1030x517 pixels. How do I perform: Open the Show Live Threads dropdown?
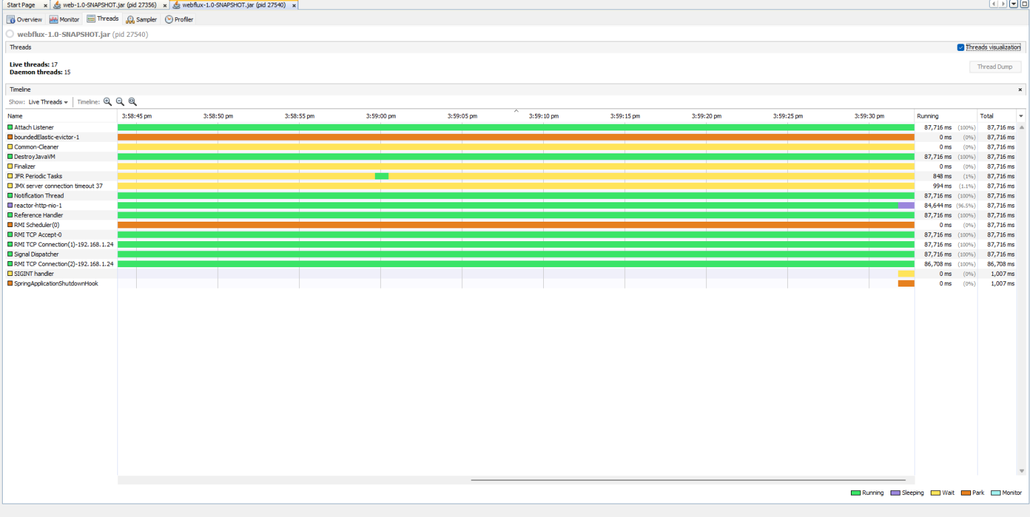[48, 102]
